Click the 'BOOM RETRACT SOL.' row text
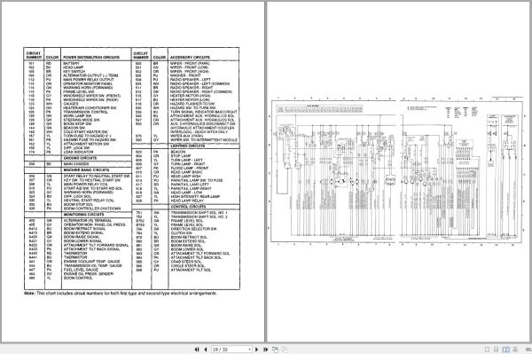Screen dimensions: 532x354 tap(189, 237)
